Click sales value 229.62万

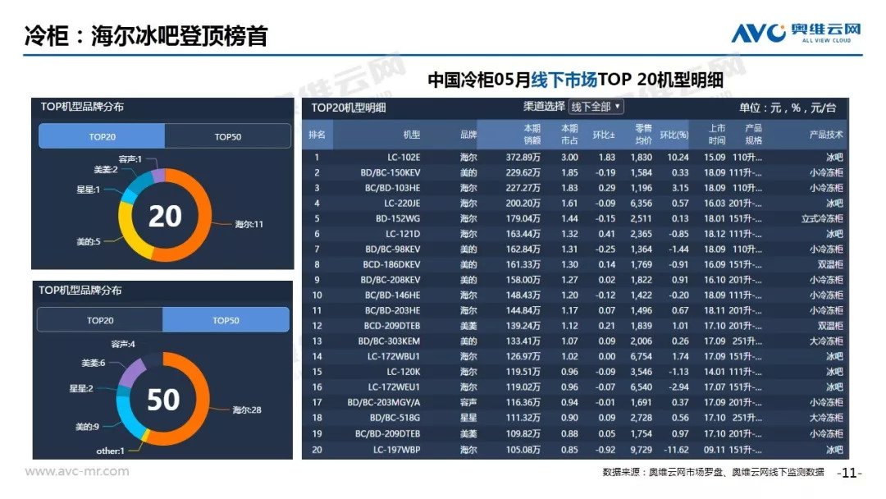[x=523, y=172]
